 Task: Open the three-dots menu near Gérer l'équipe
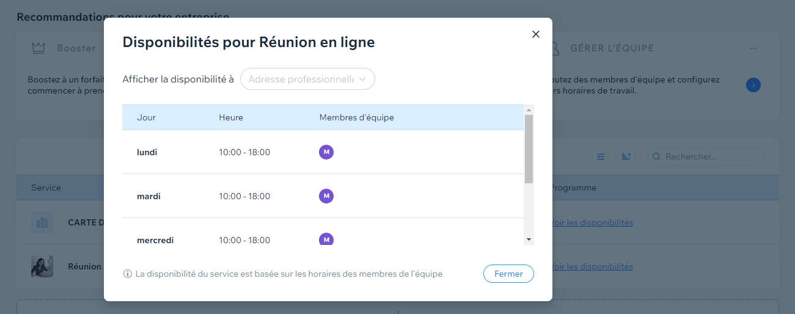[753, 48]
